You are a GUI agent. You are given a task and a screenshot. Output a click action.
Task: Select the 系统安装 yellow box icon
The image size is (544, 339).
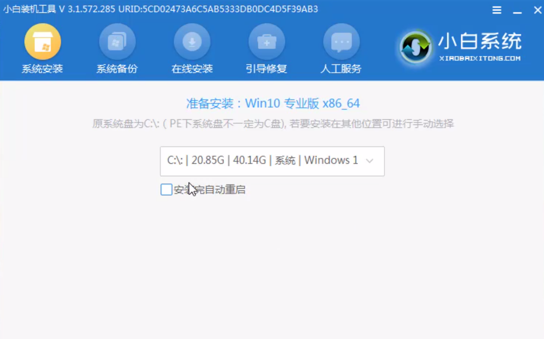[42, 42]
